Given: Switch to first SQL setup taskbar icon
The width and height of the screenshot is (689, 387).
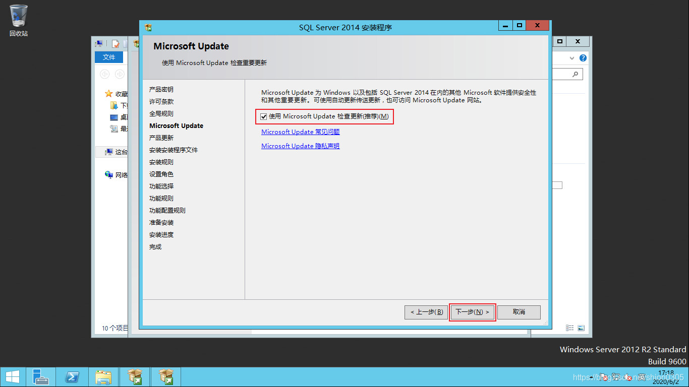Looking at the screenshot, I should pyautogui.click(x=135, y=377).
